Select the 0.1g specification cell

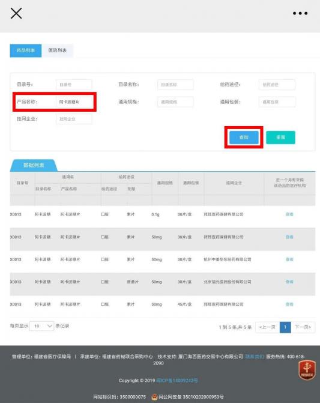[x=155, y=214]
